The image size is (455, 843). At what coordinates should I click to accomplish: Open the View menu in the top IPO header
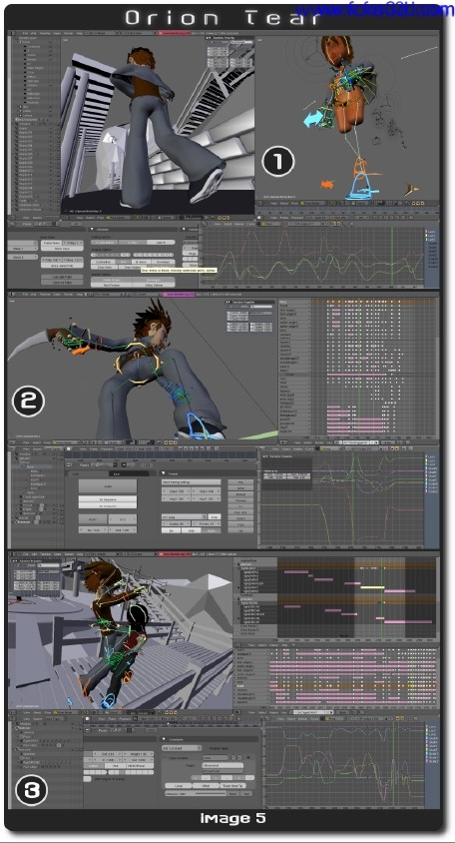[218, 224]
